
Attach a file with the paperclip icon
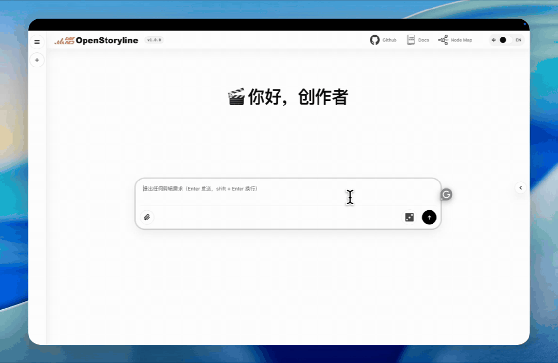pos(147,217)
